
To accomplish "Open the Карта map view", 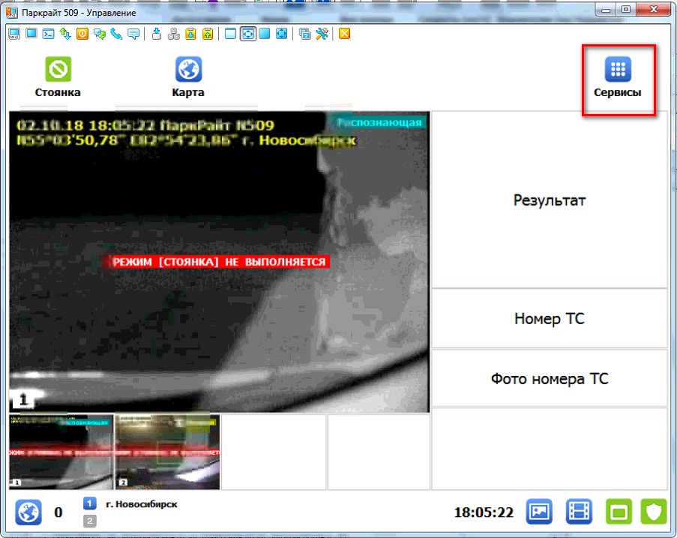I will click(x=188, y=79).
